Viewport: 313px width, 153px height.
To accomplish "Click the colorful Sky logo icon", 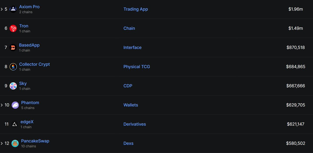I will tap(13, 86).
